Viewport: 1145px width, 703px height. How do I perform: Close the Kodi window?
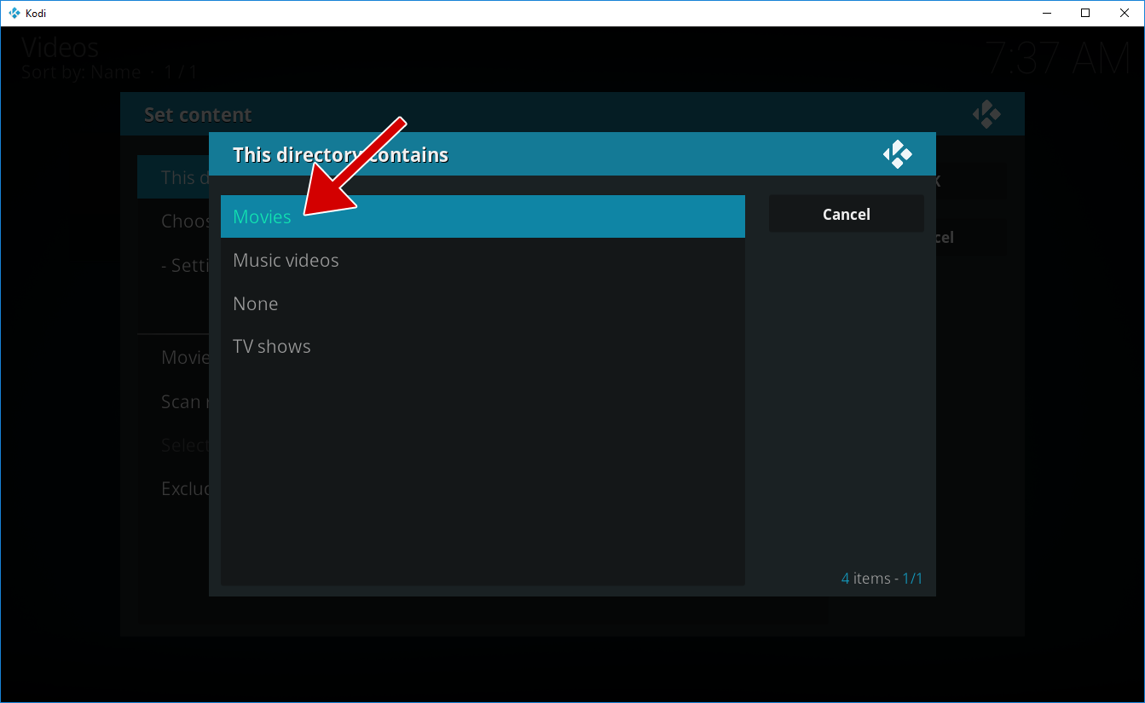click(x=1125, y=13)
